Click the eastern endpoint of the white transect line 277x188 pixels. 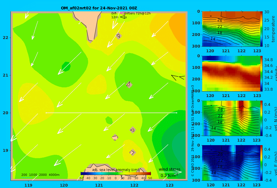[177, 113]
